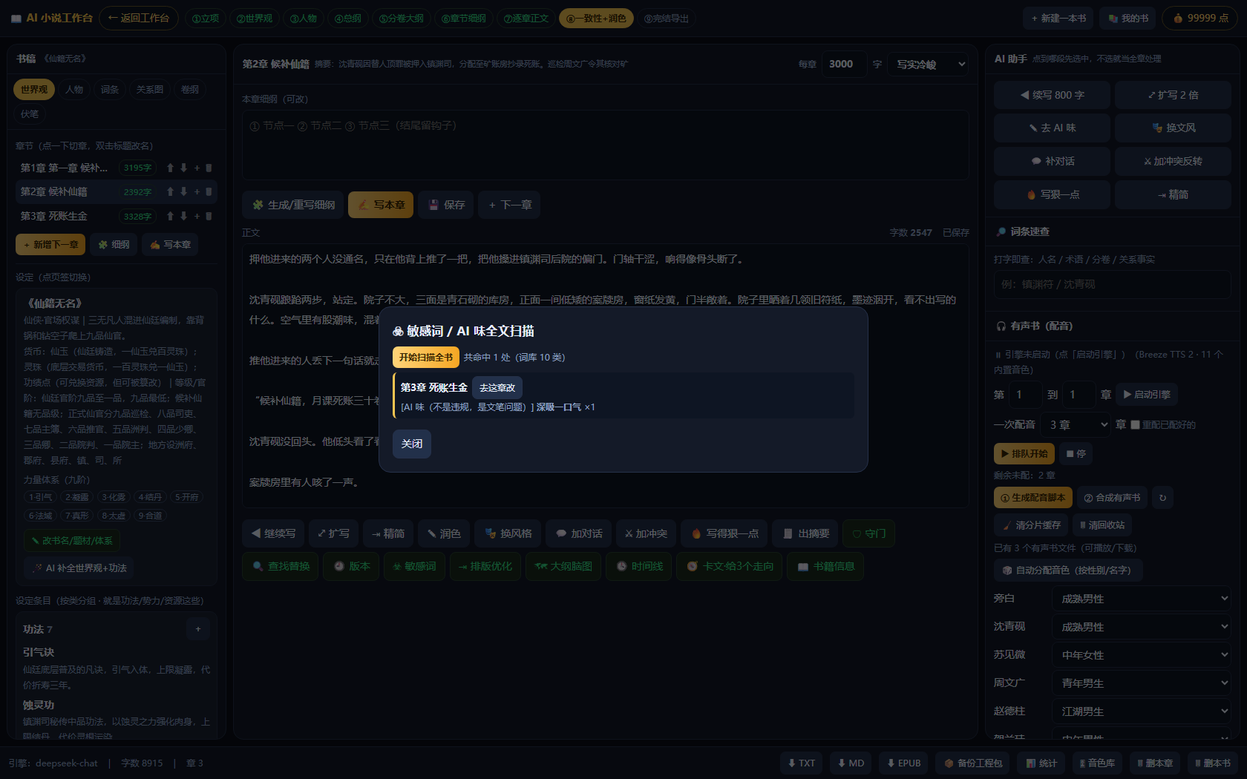
Task: Click the 去 AI 味 assistant button
Action: click(1052, 128)
